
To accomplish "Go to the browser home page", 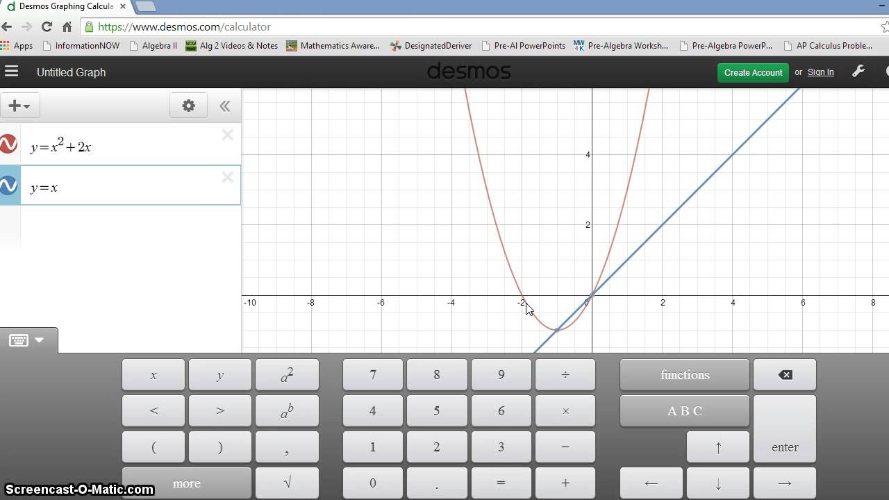I will (x=67, y=26).
